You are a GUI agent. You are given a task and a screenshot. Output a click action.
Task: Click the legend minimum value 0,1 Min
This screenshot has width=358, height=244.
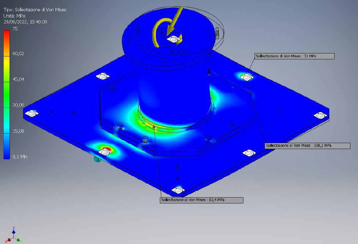(x=20, y=157)
